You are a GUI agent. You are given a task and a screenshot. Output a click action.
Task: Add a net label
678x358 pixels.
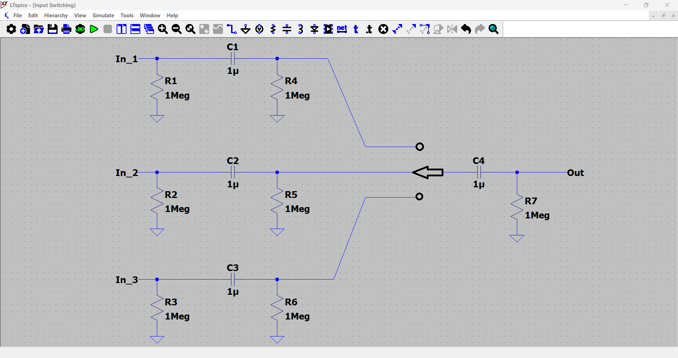tap(342, 29)
